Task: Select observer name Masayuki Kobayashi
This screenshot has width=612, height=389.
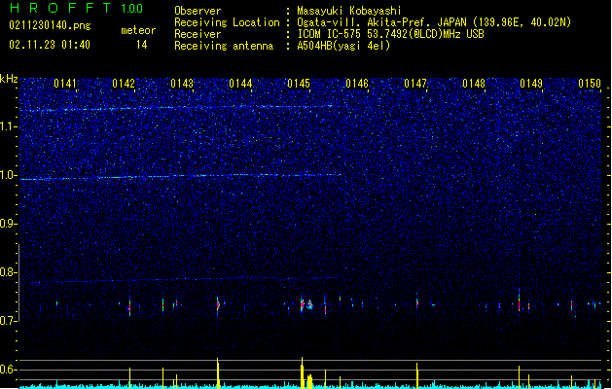Action: pos(349,11)
